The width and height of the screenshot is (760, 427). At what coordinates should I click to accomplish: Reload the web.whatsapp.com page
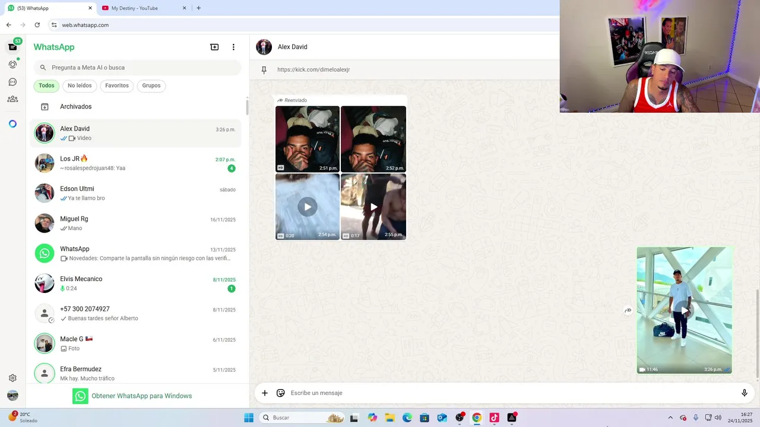click(37, 25)
